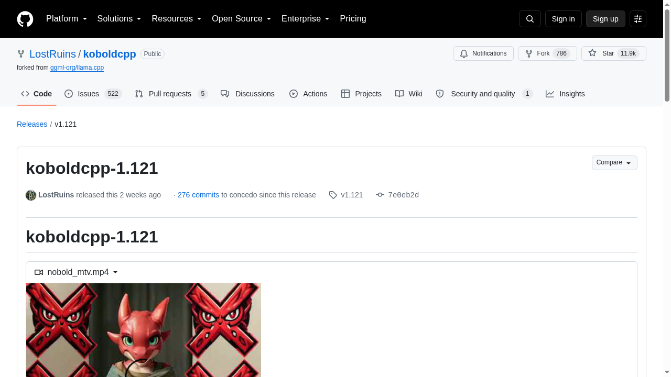Open the Compare dropdown

pos(614,163)
